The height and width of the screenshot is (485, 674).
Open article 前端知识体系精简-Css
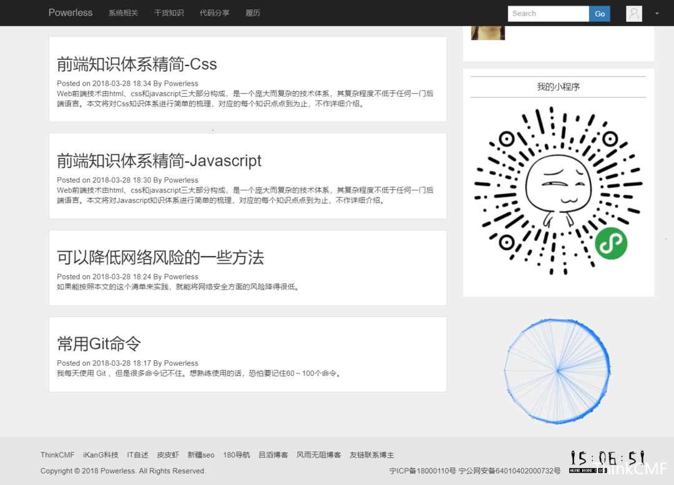(137, 64)
